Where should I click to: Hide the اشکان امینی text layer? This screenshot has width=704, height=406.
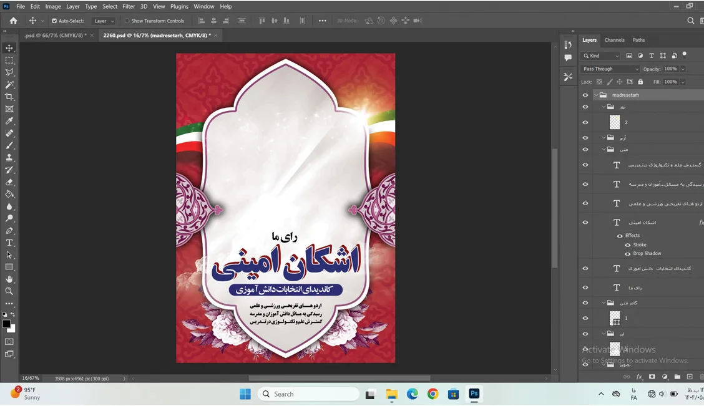click(x=585, y=223)
